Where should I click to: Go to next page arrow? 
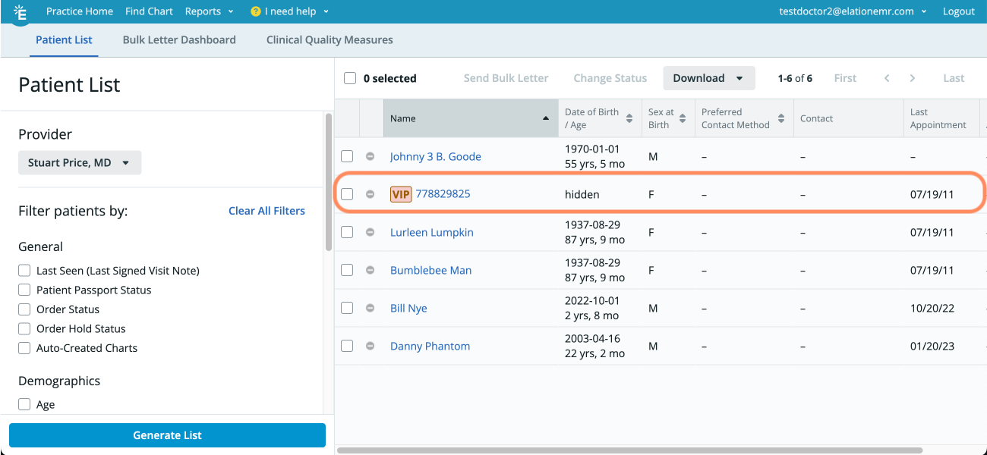click(912, 78)
